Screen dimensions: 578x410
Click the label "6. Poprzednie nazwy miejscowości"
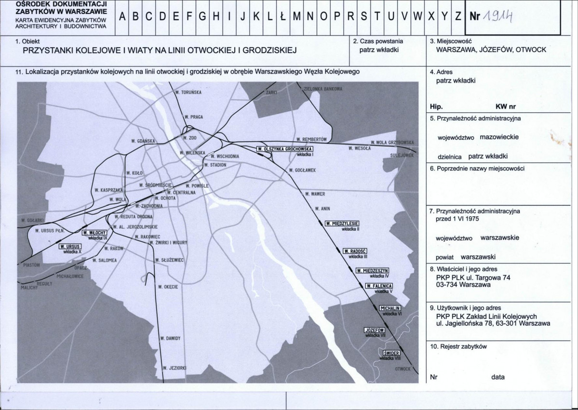pyautogui.click(x=477, y=169)
